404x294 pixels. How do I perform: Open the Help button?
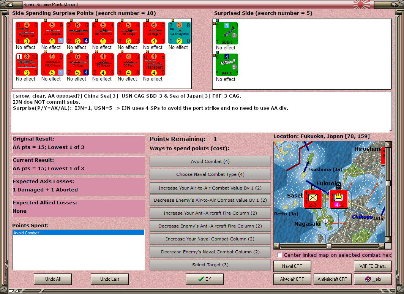(x=373, y=279)
